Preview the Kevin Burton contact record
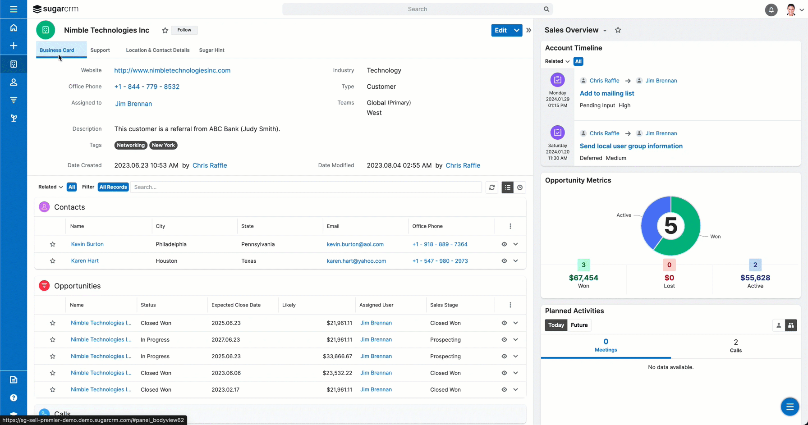 click(504, 244)
